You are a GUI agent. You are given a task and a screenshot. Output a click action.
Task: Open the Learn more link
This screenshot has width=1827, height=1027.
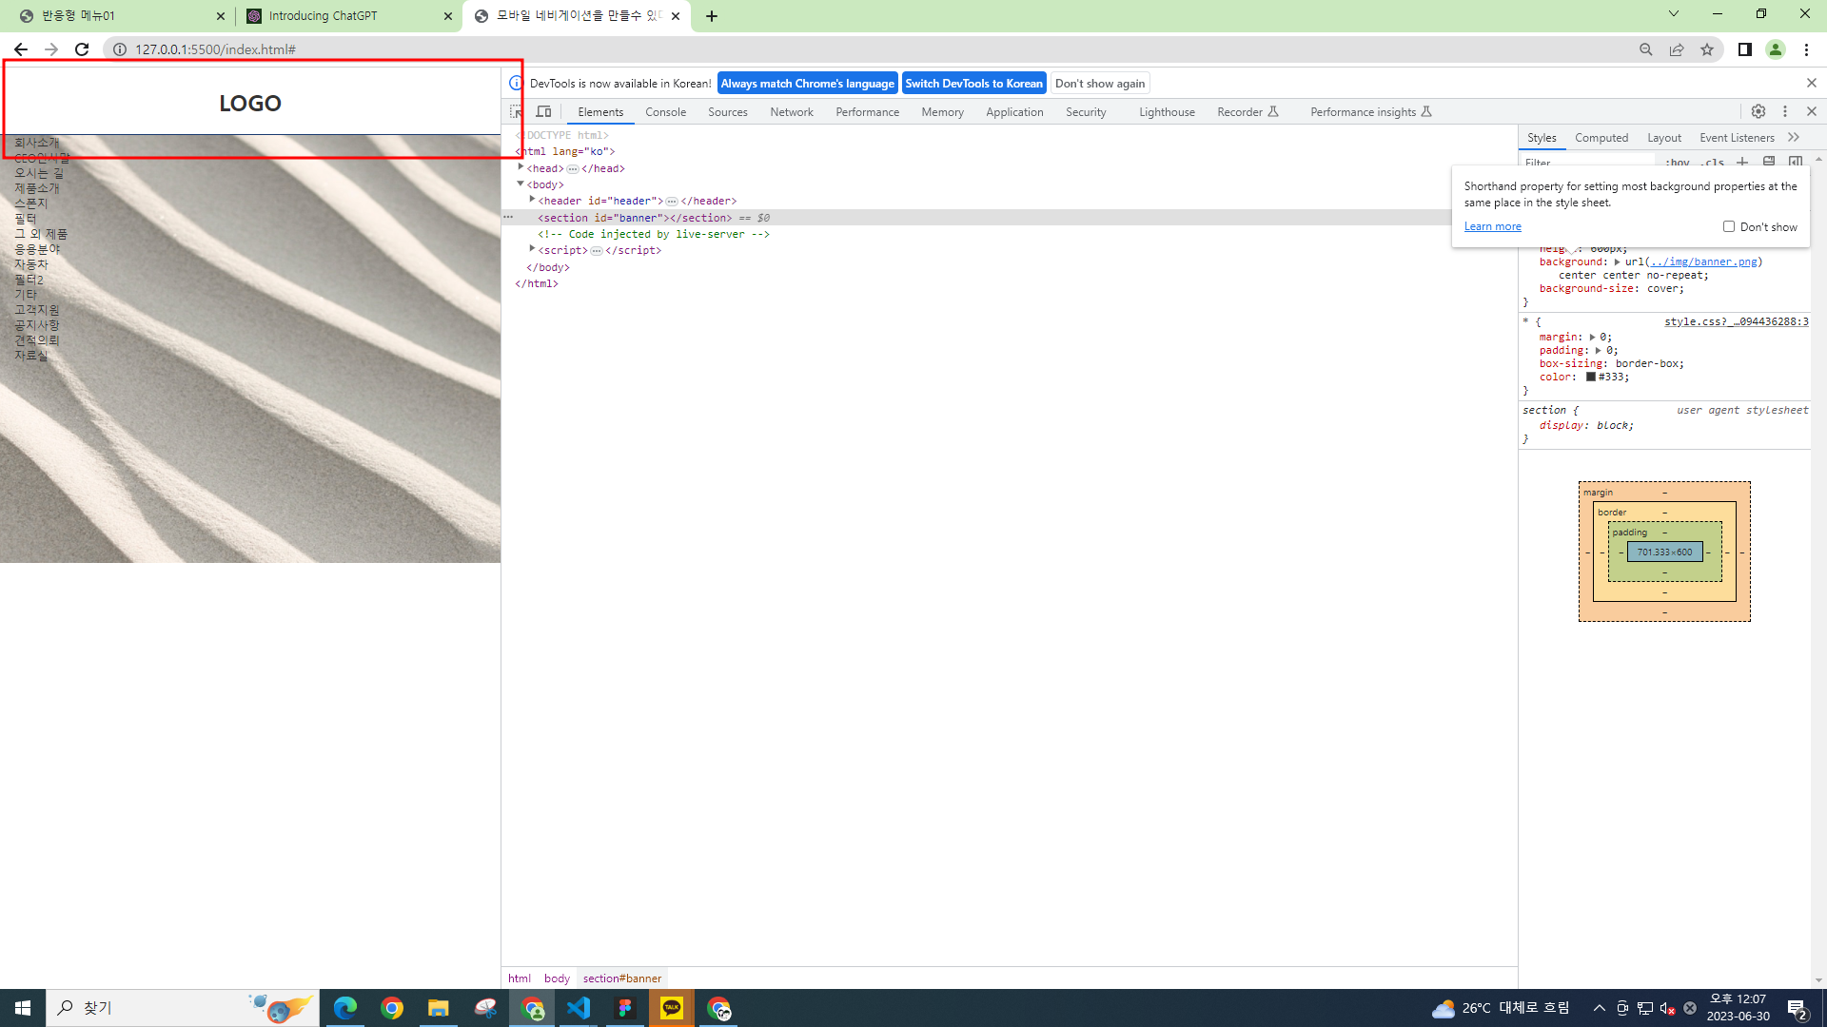(1492, 226)
